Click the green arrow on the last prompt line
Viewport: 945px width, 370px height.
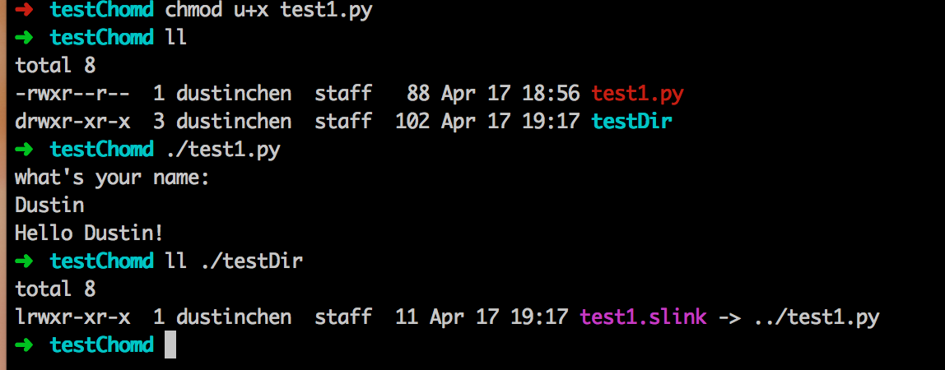coord(24,345)
